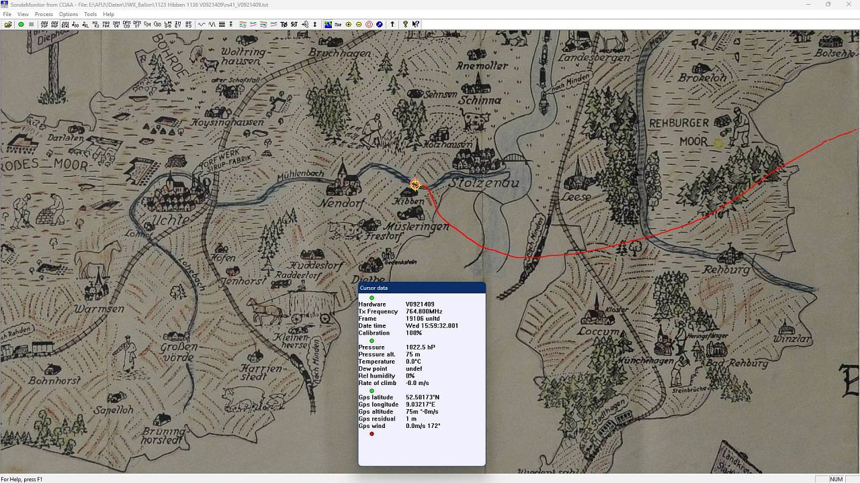Open the View menu
Image resolution: width=860 pixels, height=483 pixels.
pos(23,14)
